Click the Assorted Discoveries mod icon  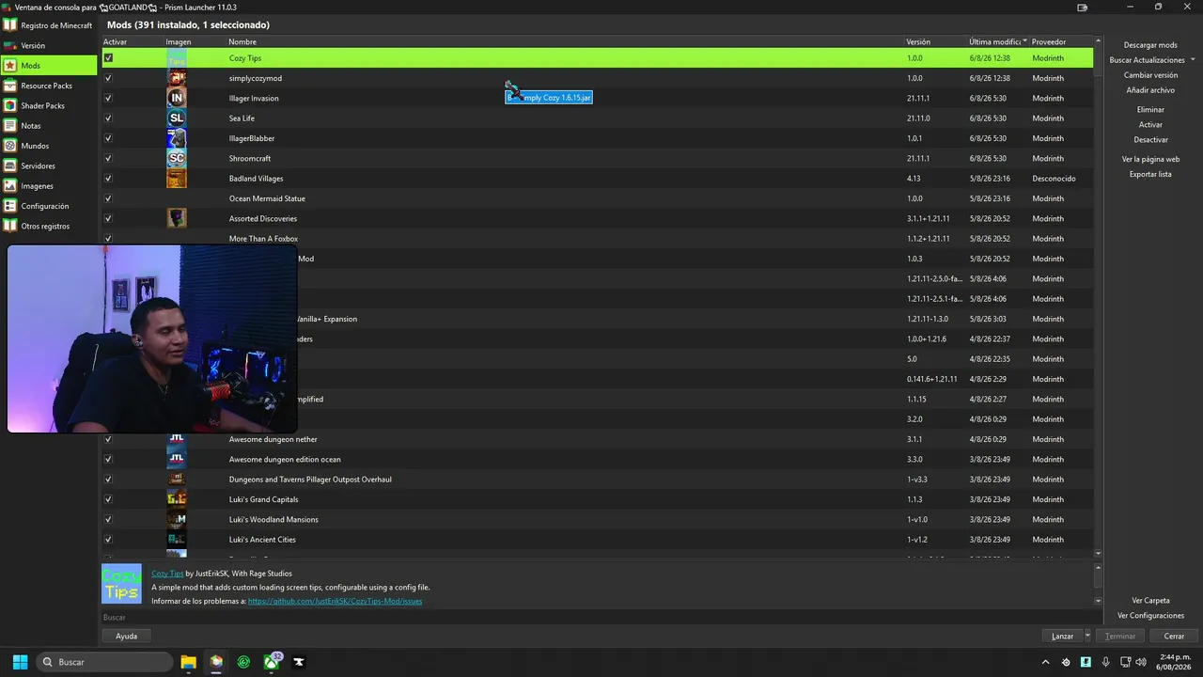[x=177, y=218]
